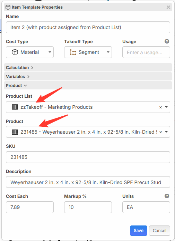Edit the Name input field
Viewport: 175px width, 241px height.
88,27
